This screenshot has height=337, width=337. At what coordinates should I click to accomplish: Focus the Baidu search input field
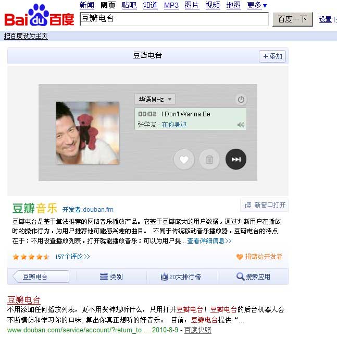pos(174,19)
